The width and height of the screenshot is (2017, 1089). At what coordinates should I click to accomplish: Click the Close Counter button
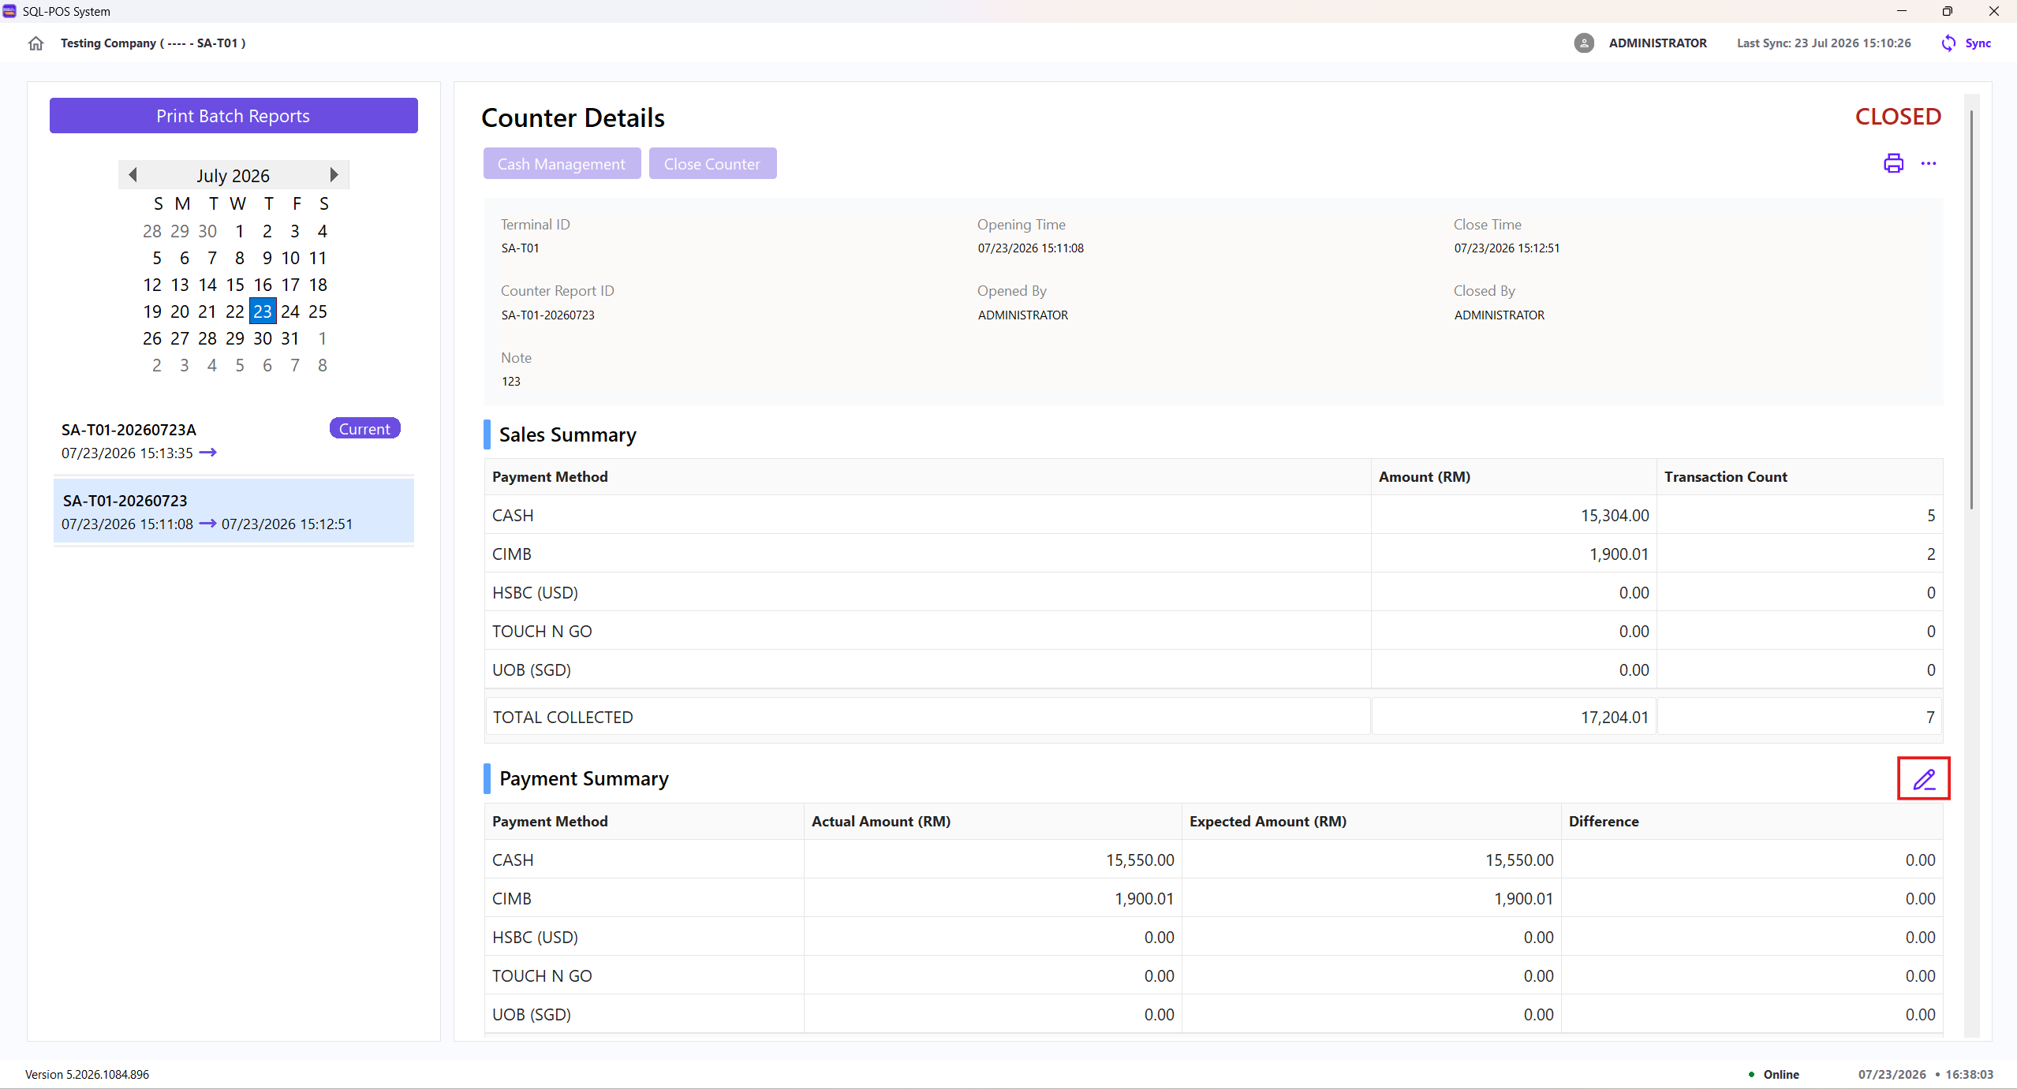712,163
